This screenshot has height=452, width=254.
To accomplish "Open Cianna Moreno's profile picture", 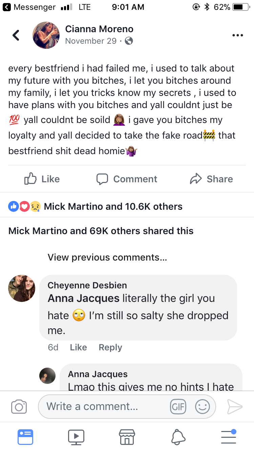I will tap(46, 35).
